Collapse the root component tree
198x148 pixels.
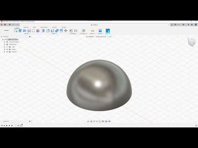[x=2, y=39]
